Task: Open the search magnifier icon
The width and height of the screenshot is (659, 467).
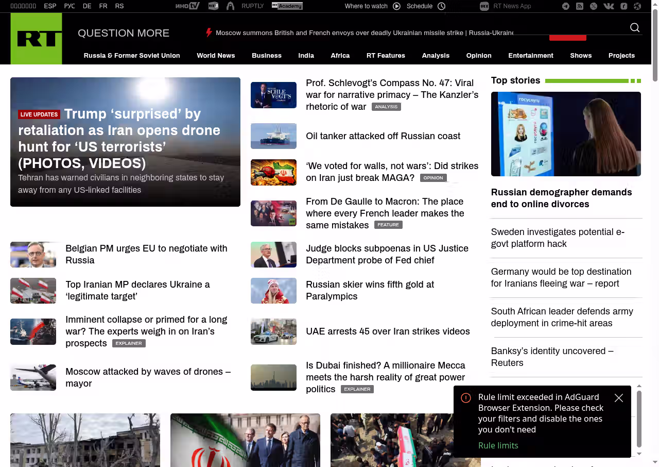Action: (635, 28)
